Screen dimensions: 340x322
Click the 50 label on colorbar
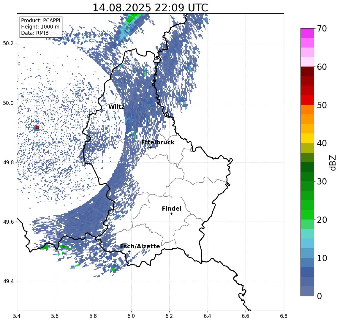(322, 105)
